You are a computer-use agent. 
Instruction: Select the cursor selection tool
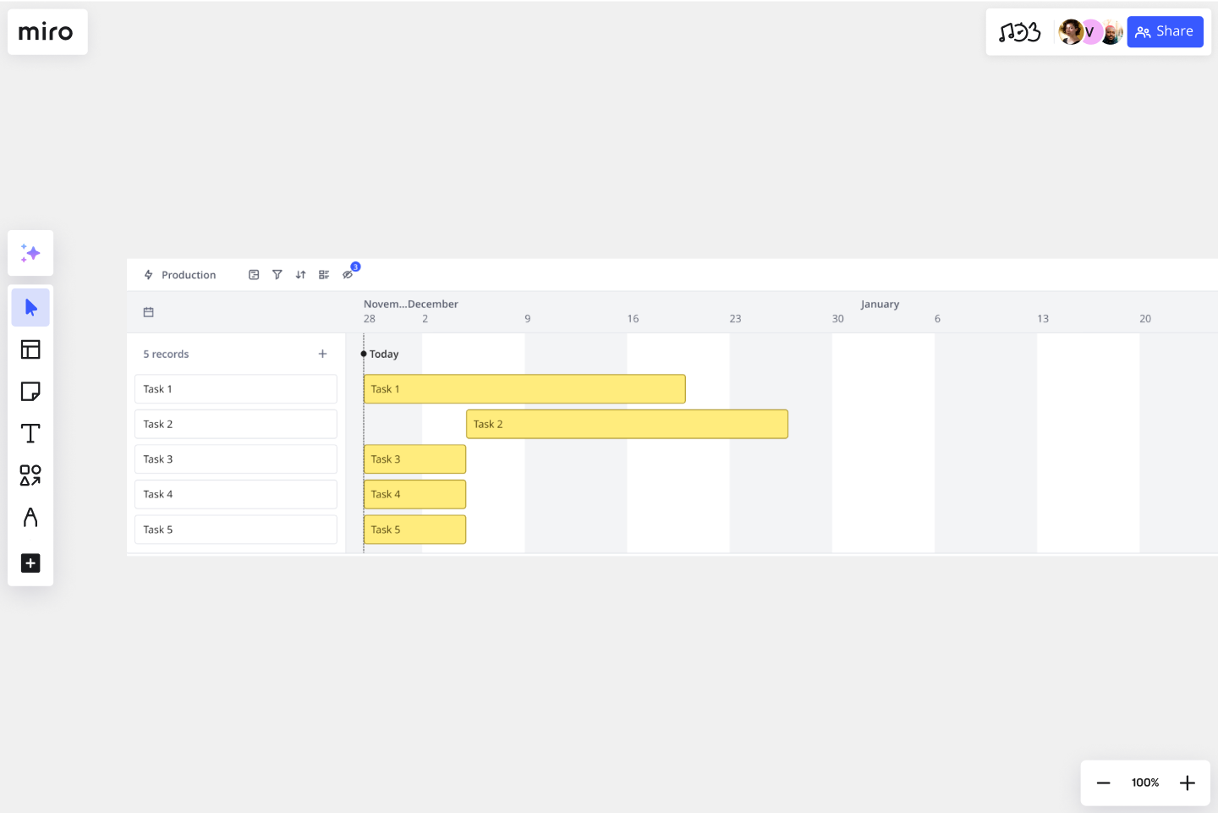(x=30, y=307)
